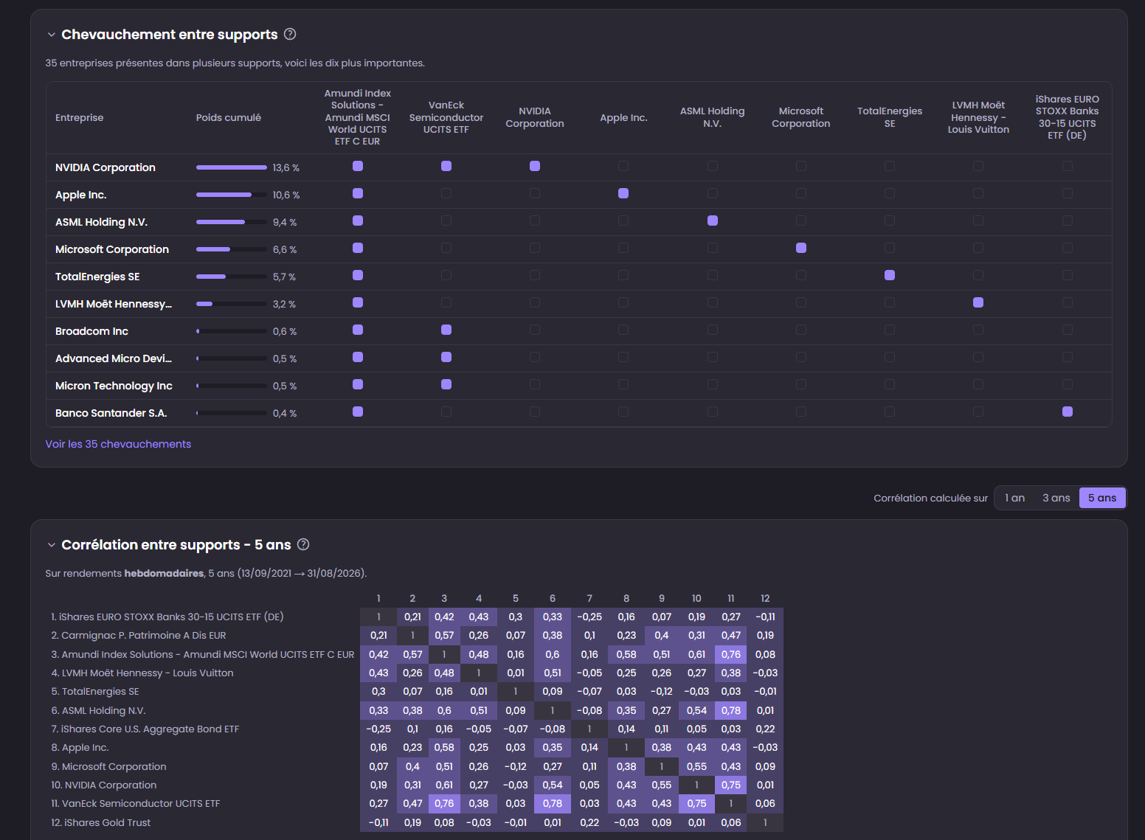Image resolution: width=1145 pixels, height=840 pixels.
Task: Click Apple Inc. row marker in Apple Inc. column
Action: click(x=623, y=193)
